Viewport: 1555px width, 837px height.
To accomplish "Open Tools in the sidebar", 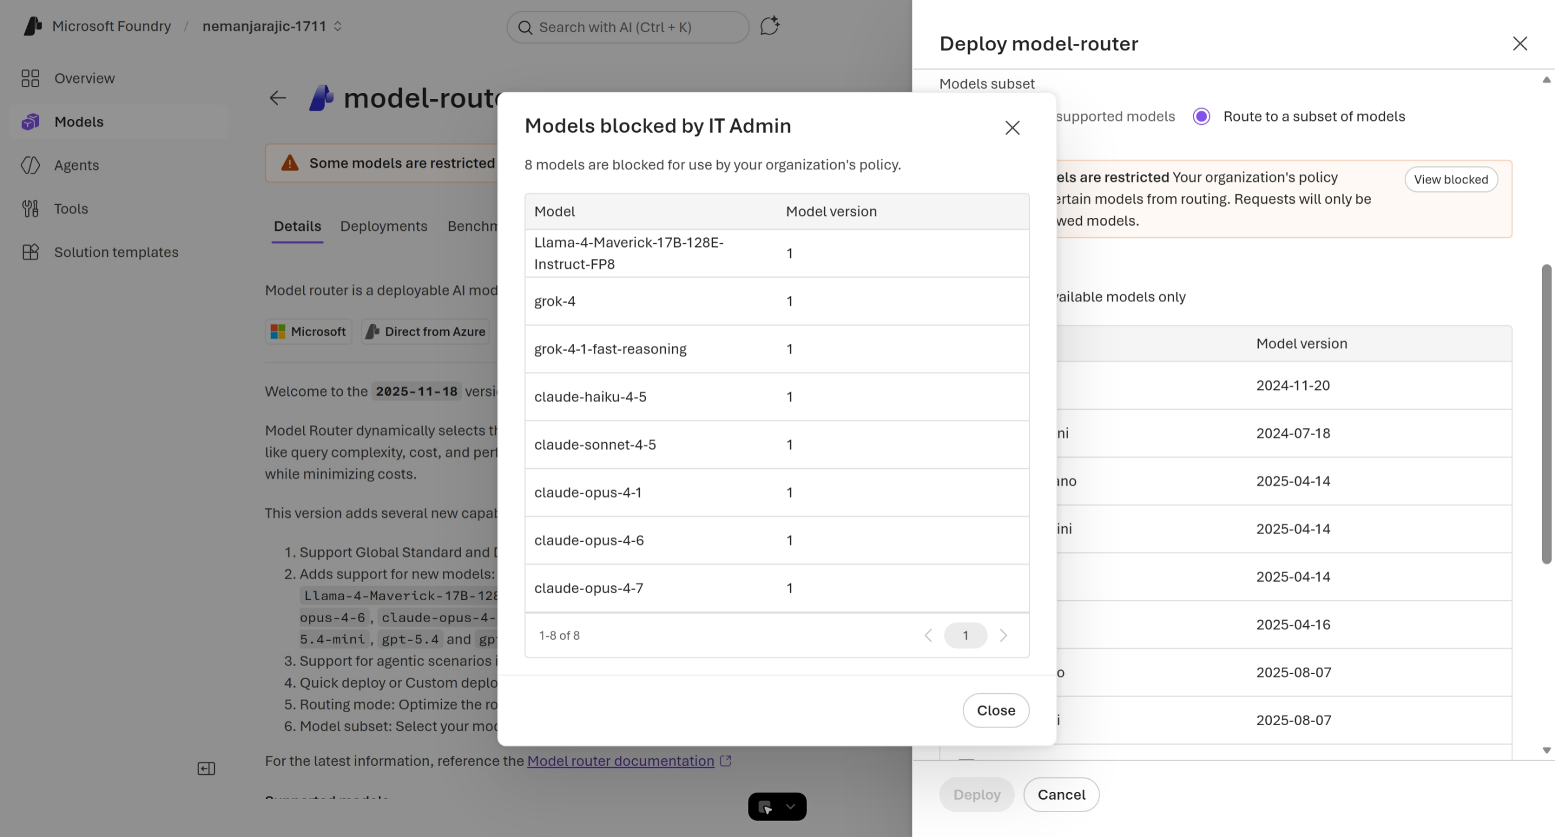I will pos(118,208).
